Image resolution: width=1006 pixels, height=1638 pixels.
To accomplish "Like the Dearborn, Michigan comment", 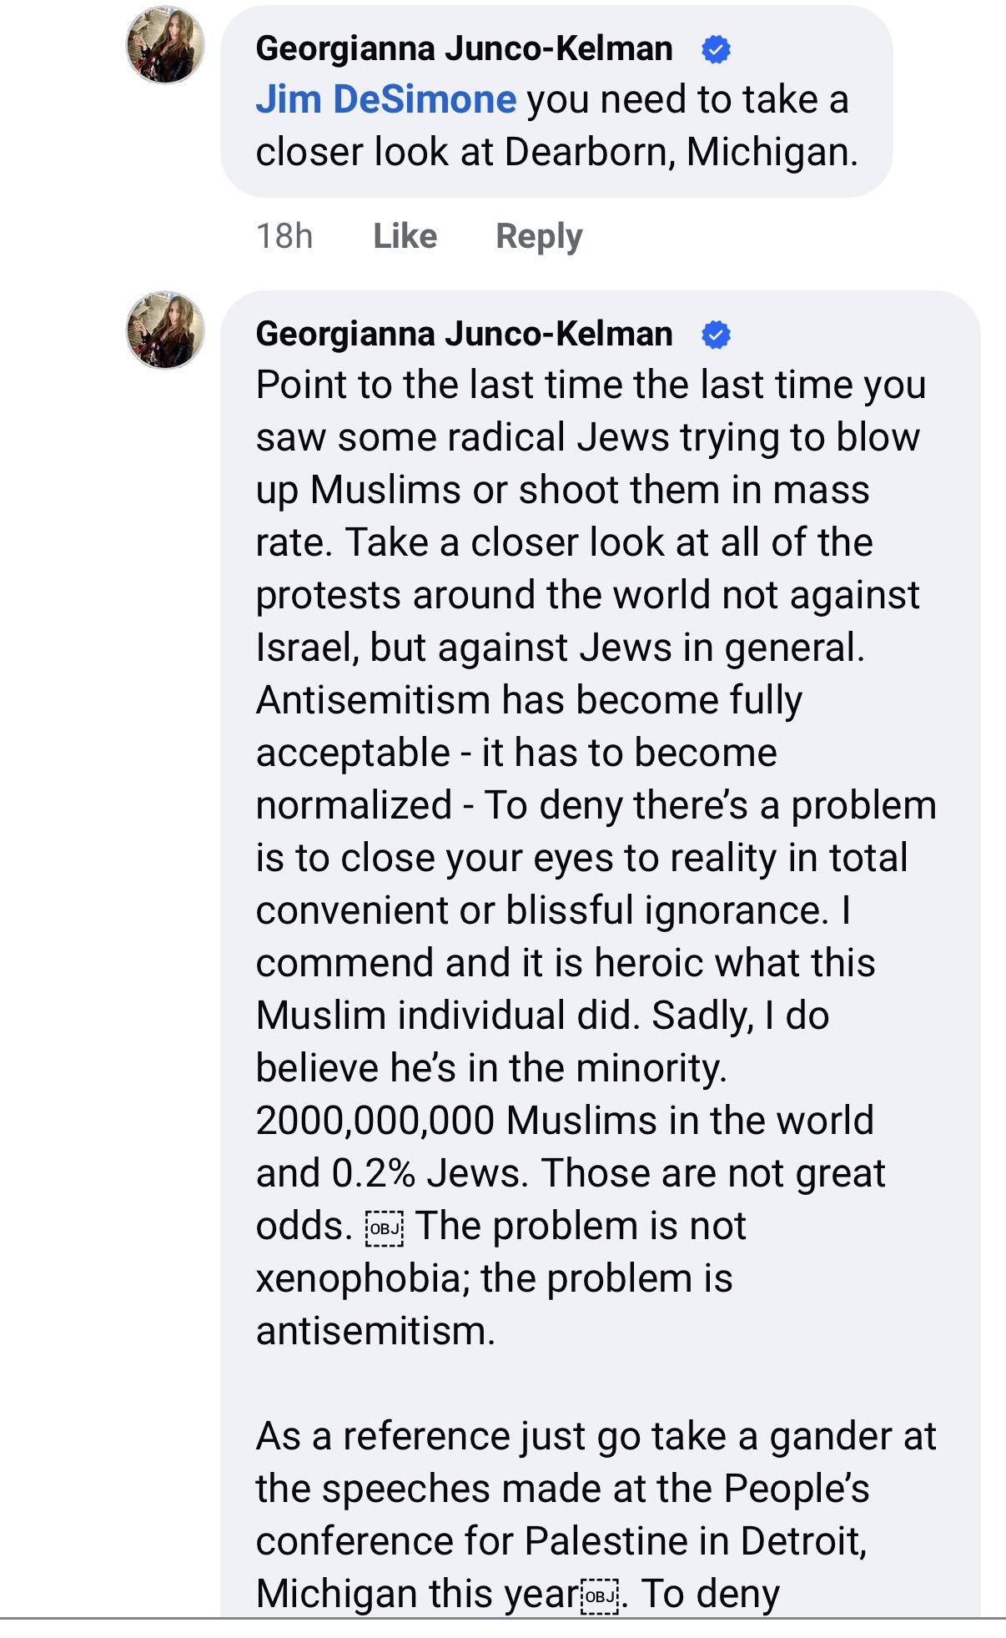I will click(x=405, y=236).
